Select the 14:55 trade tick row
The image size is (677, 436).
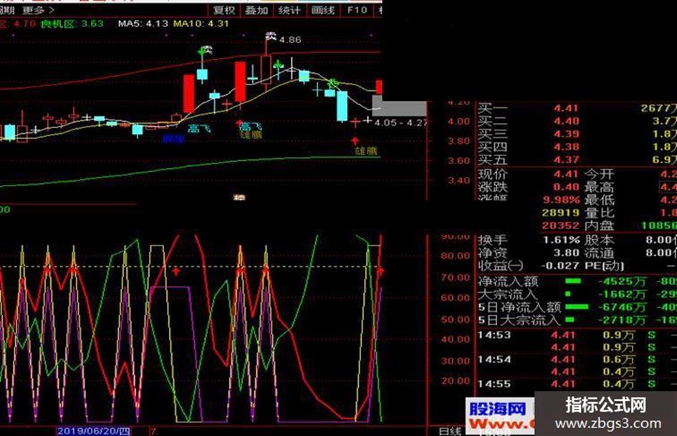(x=577, y=384)
